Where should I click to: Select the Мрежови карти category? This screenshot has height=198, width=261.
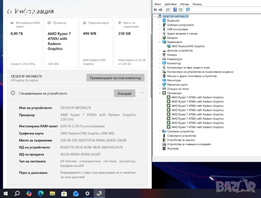[177, 85]
